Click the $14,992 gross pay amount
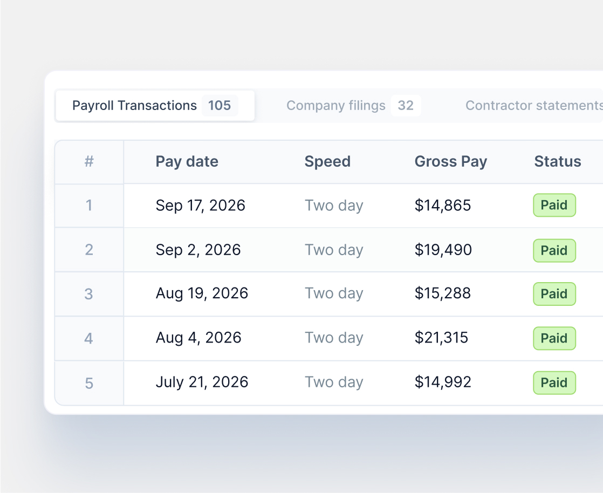603x493 pixels. 443,382
